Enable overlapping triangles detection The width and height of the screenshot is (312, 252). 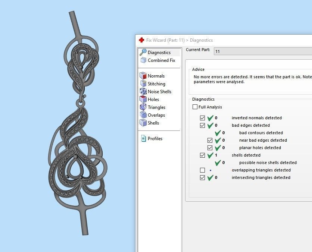tap(202, 170)
